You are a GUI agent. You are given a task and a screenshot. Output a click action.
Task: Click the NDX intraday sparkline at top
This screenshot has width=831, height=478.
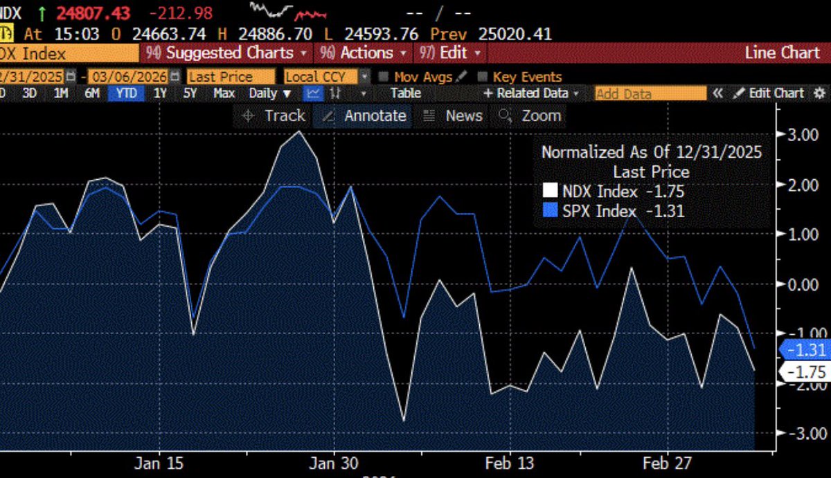pos(288,10)
